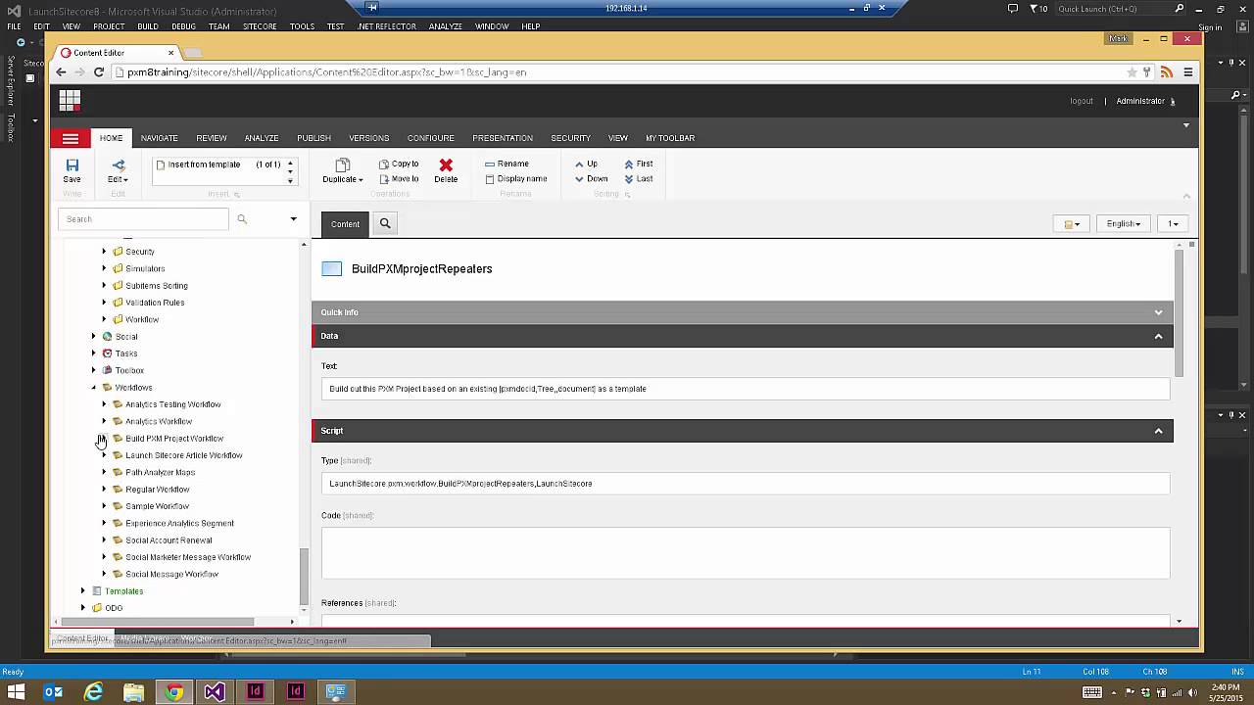Open the English language dropdown
Viewport: 1254px width, 705px height.
(1124, 223)
